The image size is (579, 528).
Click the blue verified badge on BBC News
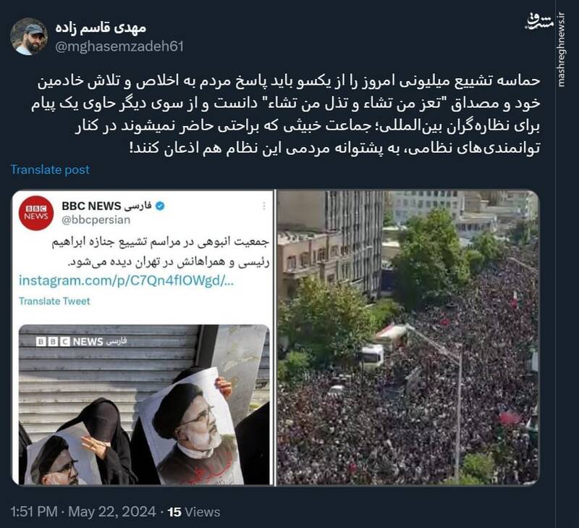(160, 206)
